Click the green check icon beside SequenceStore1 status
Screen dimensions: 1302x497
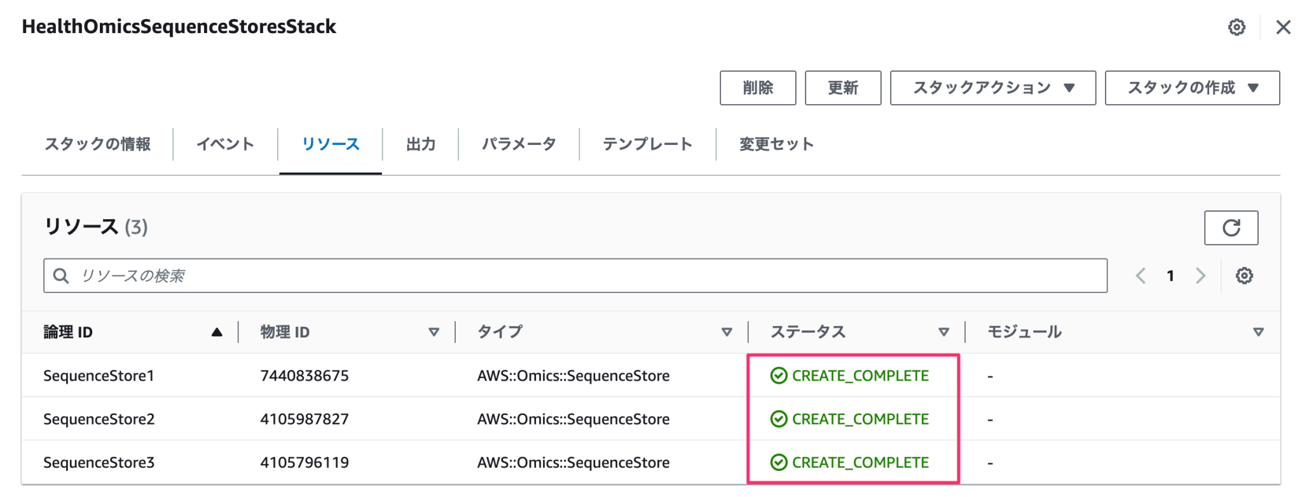tap(779, 376)
